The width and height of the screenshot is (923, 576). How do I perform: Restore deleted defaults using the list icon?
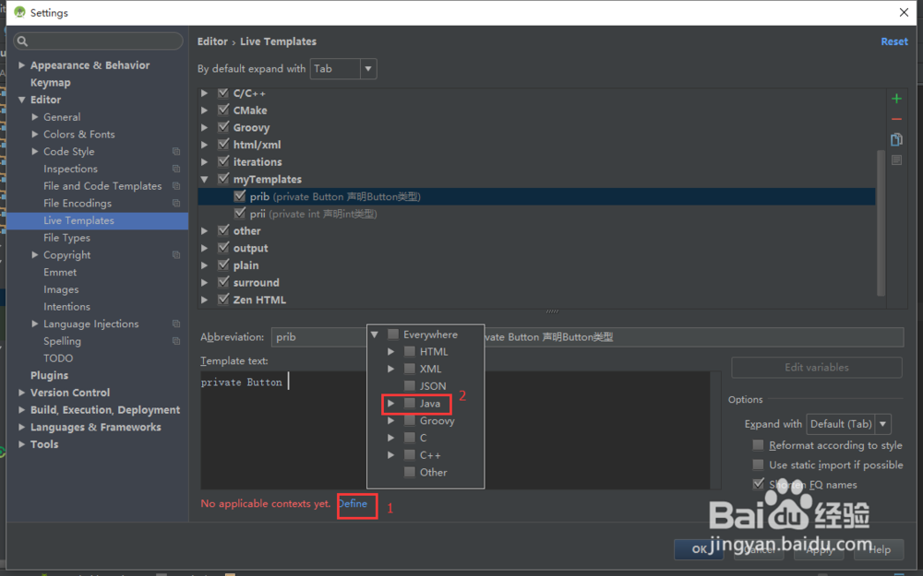pyautogui.click(x=896, y=159)
